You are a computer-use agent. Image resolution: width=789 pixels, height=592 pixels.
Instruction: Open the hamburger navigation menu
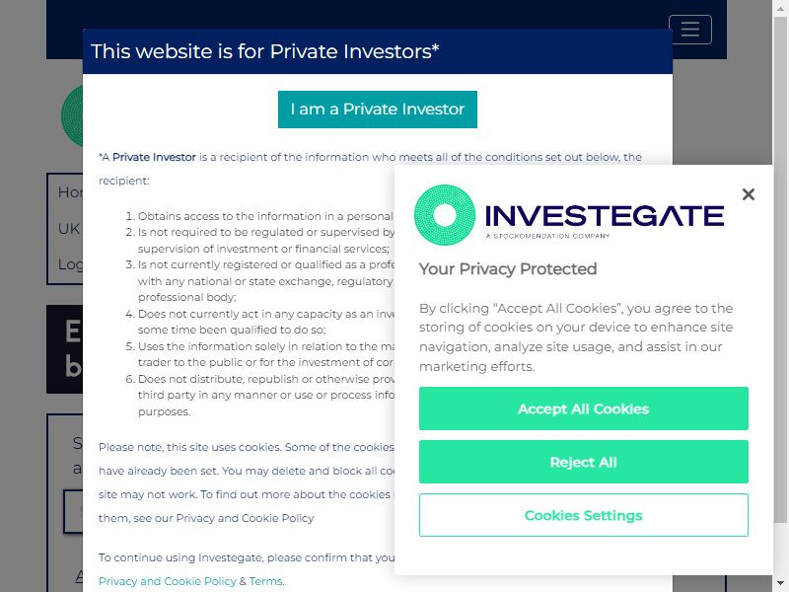coord(689,30)
